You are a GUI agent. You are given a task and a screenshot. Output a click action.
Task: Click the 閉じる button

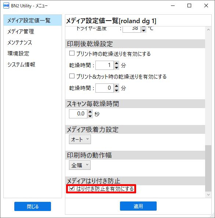click(33, 207)
